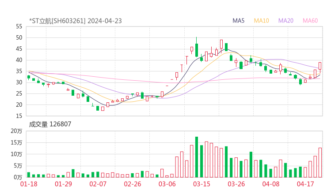Click the 45 price axis label

[x=19, y=49]
